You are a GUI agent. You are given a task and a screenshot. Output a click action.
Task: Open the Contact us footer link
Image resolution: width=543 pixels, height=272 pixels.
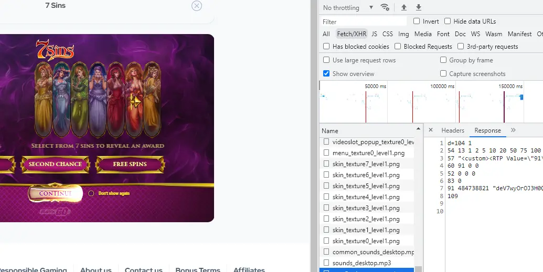[143, 269]
